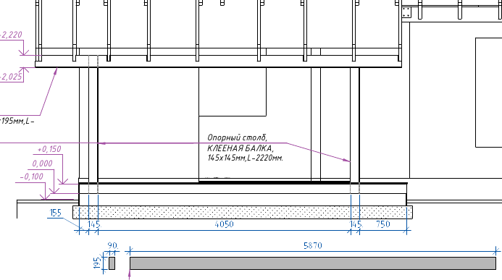Image resolution: width=502 pixels, height=280 pixels.
Task: Select the +0,150 elevation mark
Action: (49, 149)
